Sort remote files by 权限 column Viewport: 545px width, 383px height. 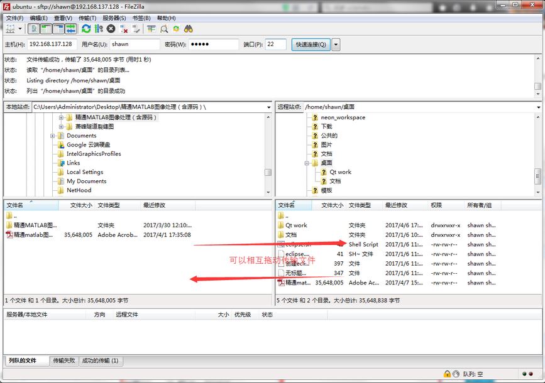(x=446, y=205)
